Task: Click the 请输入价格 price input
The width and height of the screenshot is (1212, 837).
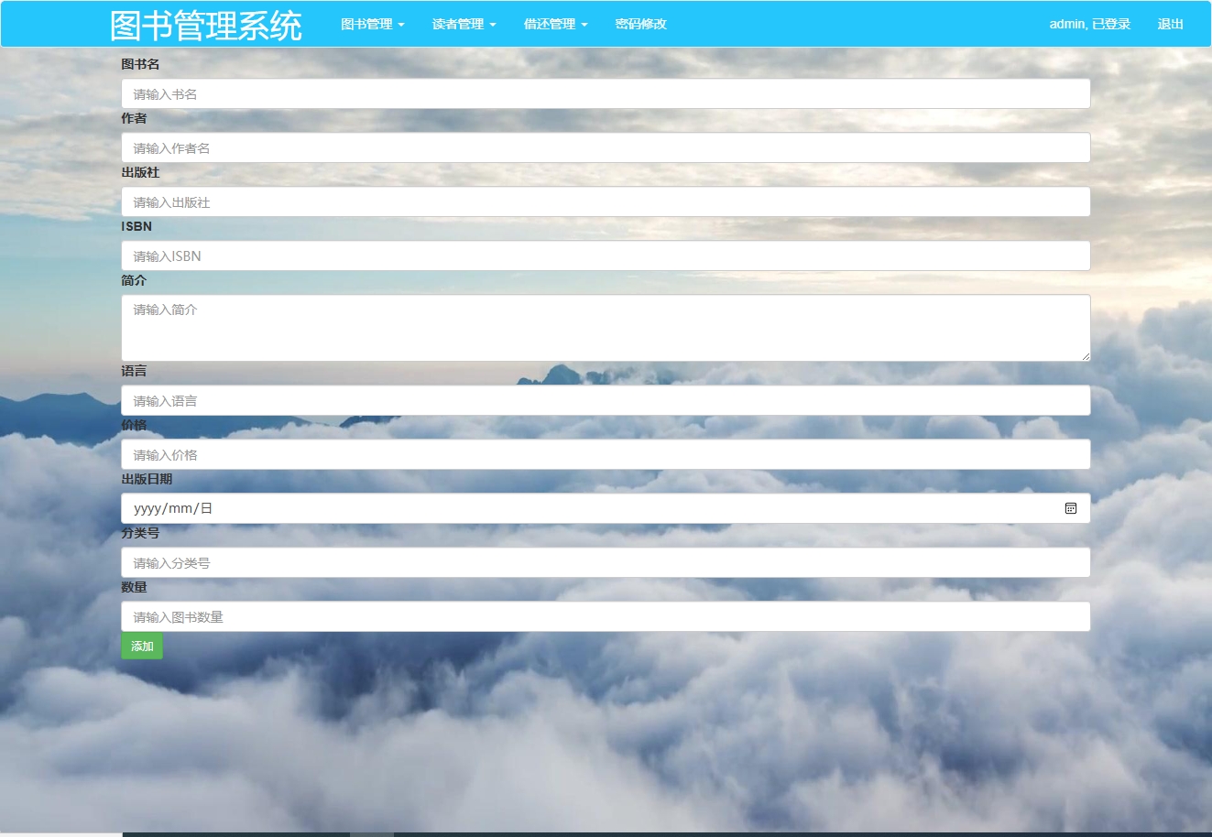Action: pos(605,453)
